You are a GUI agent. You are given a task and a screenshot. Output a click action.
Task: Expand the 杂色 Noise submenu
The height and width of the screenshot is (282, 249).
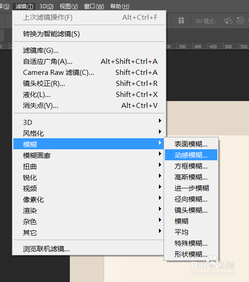(89, 221)
